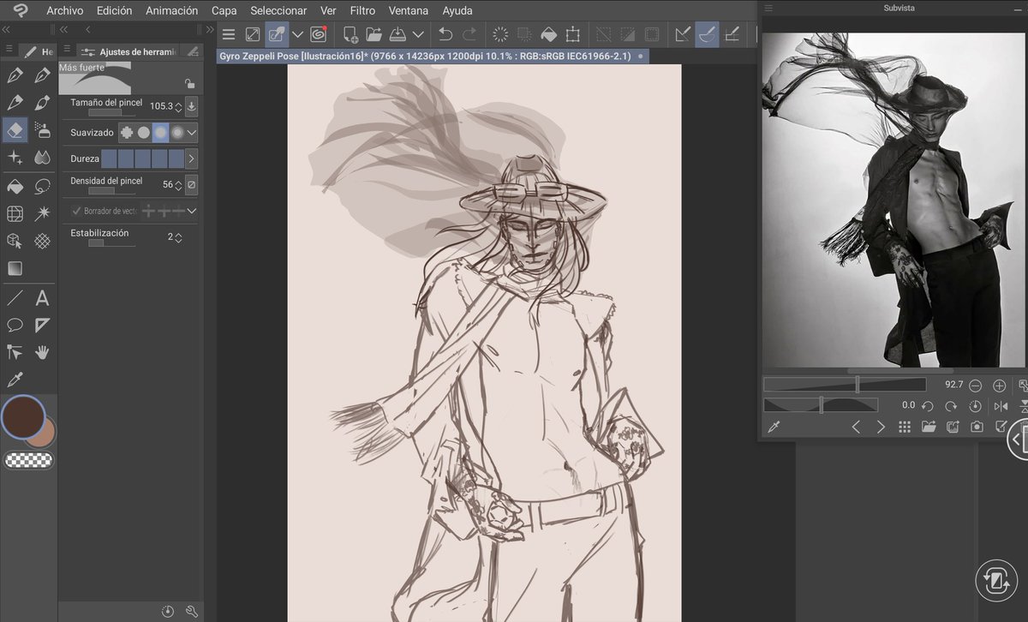Click Clear outside selection dotted circle icon
Image resolution: width=1028 pixels, height=622 pixels.
[500, 34]
